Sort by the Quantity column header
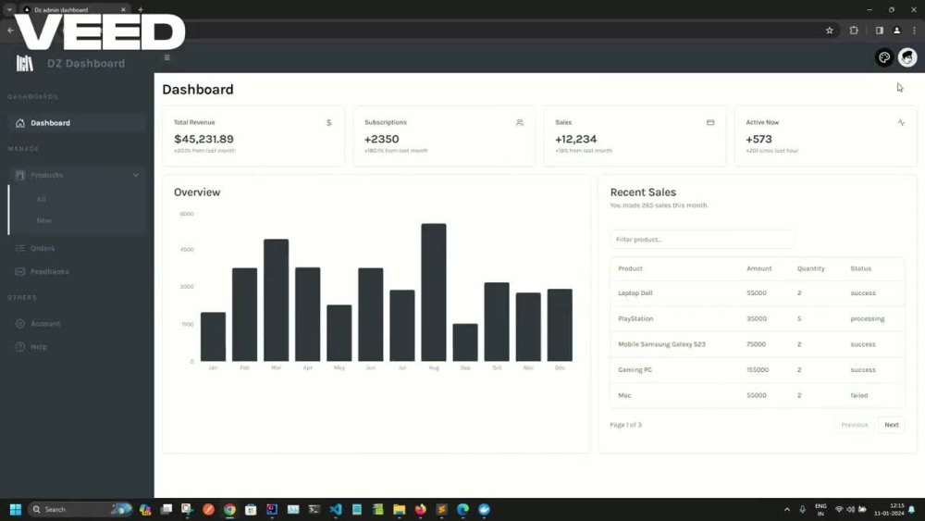This screenshot has height=521, width=925. coord(810,268)
